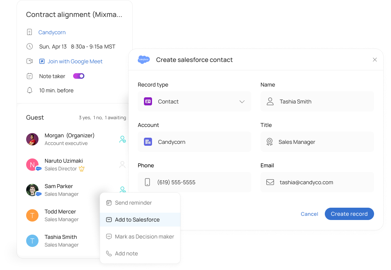Join the meeting with Google Meet
The height and width of the screenshot is (270, 391).
pyautogui.click(x=75, y=61)
